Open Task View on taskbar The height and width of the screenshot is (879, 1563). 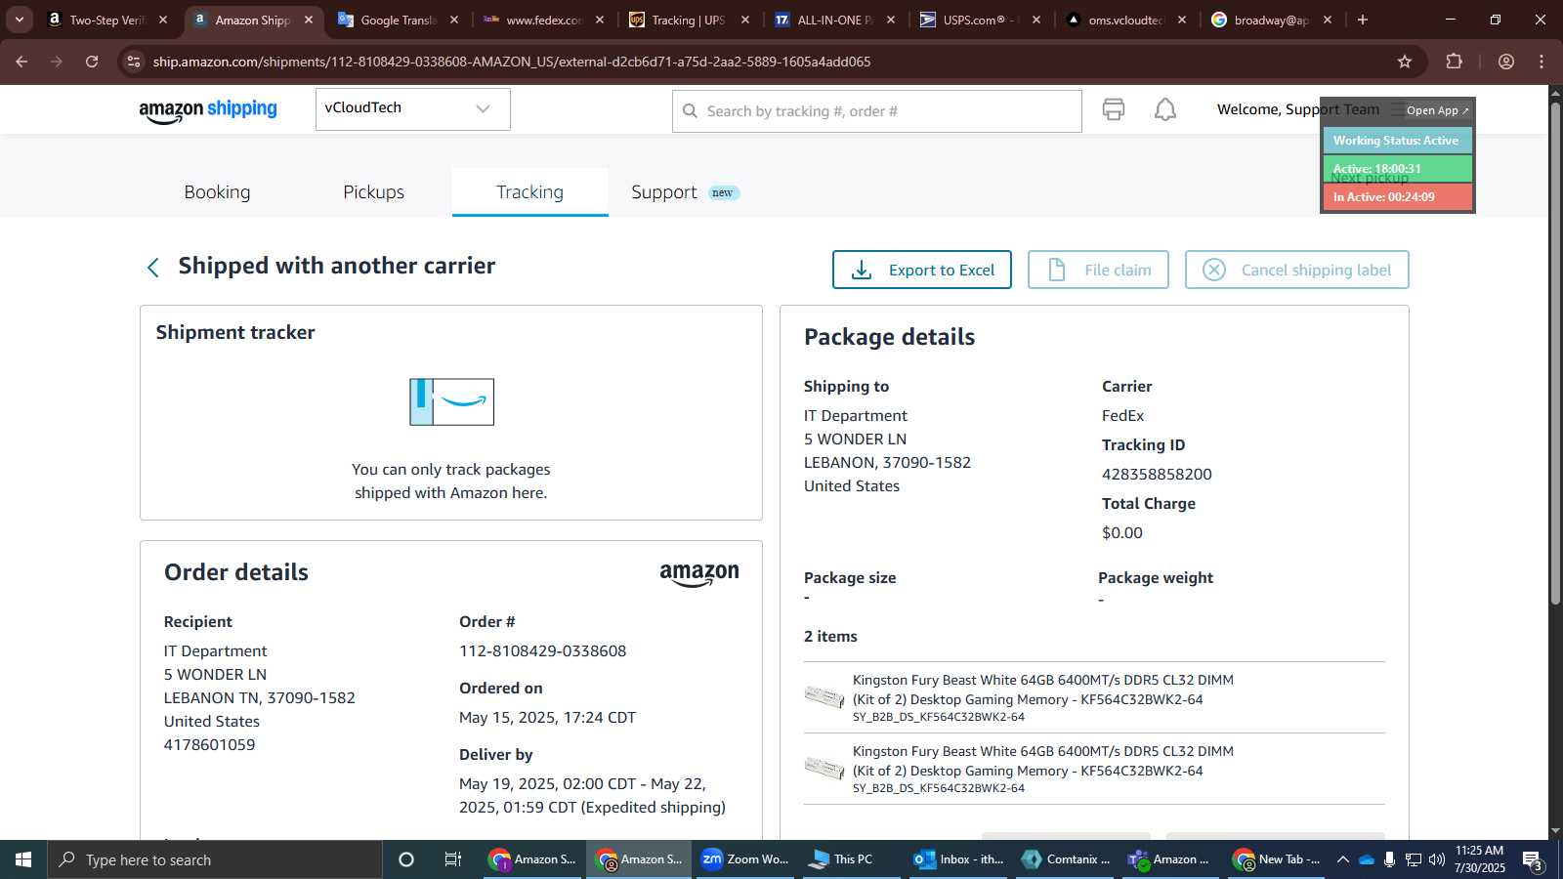tap(452, 859)
